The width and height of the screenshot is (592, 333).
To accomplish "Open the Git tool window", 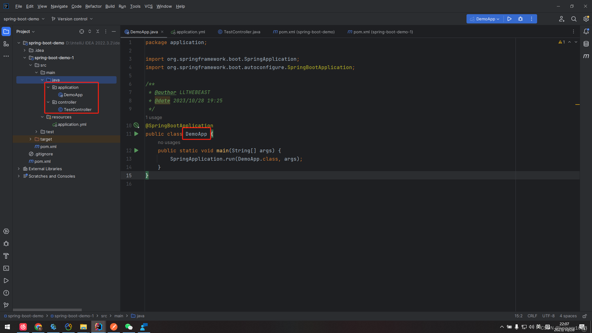I will coord(6,305).
